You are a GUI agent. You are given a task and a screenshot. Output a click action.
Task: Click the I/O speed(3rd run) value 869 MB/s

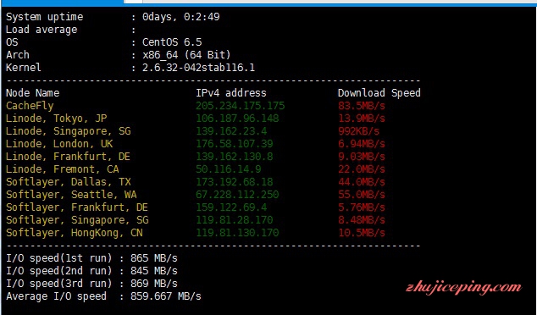point(154,284)
